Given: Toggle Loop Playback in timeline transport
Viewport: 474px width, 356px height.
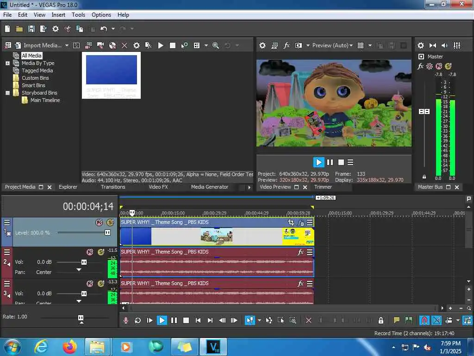Looking at the screenshot, I should point(137,320).
